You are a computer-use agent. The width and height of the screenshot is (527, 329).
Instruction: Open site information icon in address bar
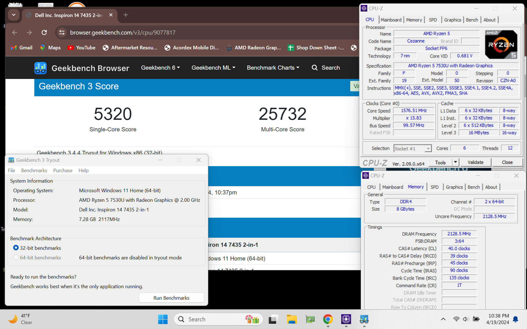pyautogui.click(x=62, y=33)
